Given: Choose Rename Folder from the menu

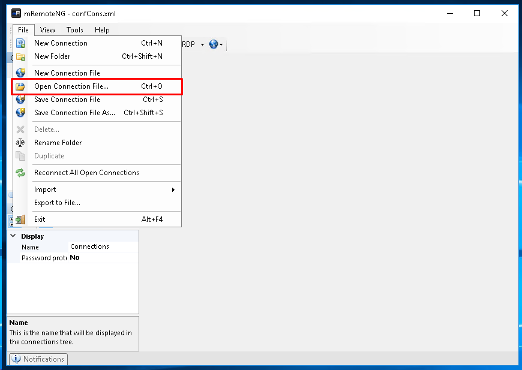Looking at the screenshot, I should (98, 143).
